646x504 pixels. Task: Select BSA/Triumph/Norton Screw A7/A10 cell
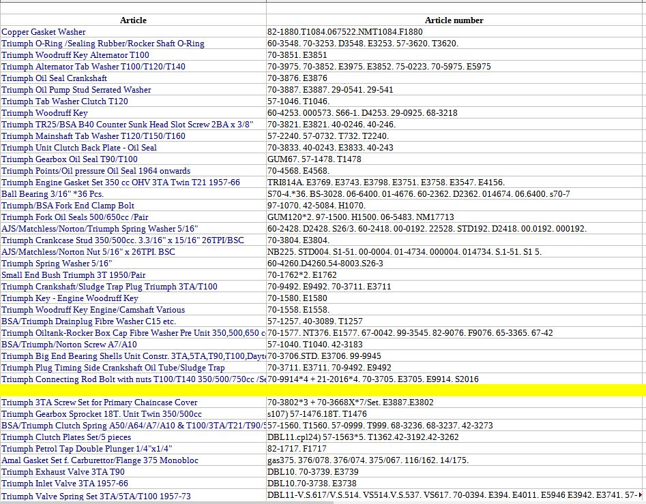point(133,344)
